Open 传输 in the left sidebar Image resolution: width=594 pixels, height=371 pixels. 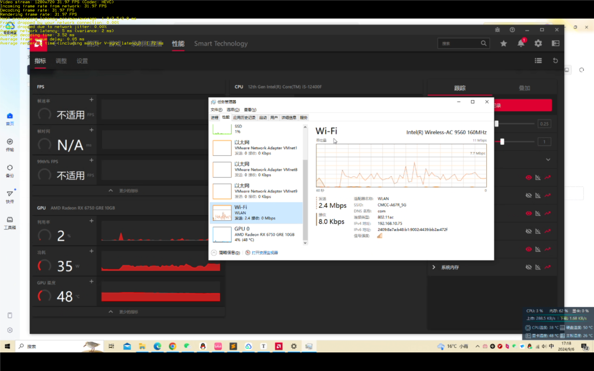tap(10, 145)
